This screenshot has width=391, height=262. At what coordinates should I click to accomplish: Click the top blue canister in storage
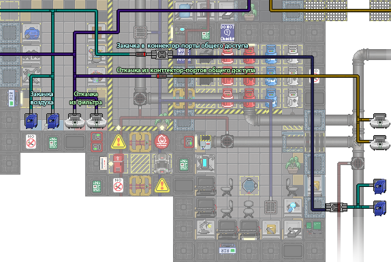271,54
